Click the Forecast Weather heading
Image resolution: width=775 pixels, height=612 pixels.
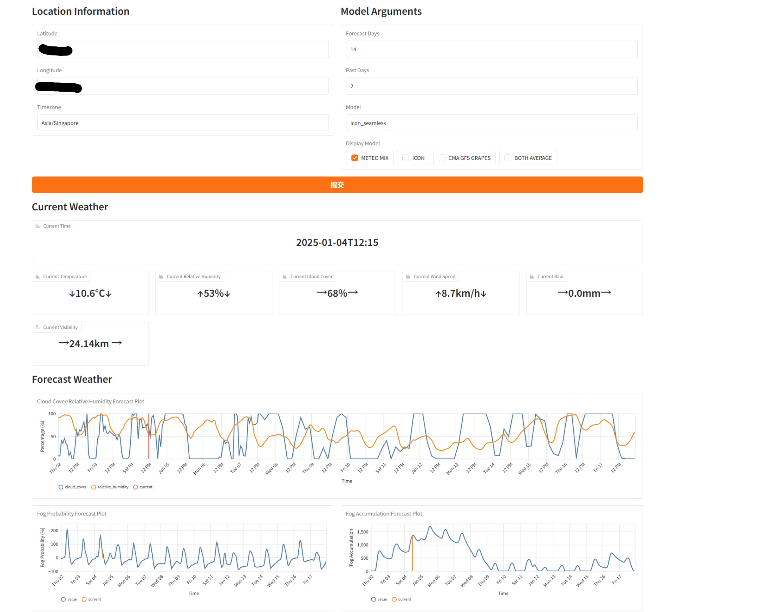point(72,380)
